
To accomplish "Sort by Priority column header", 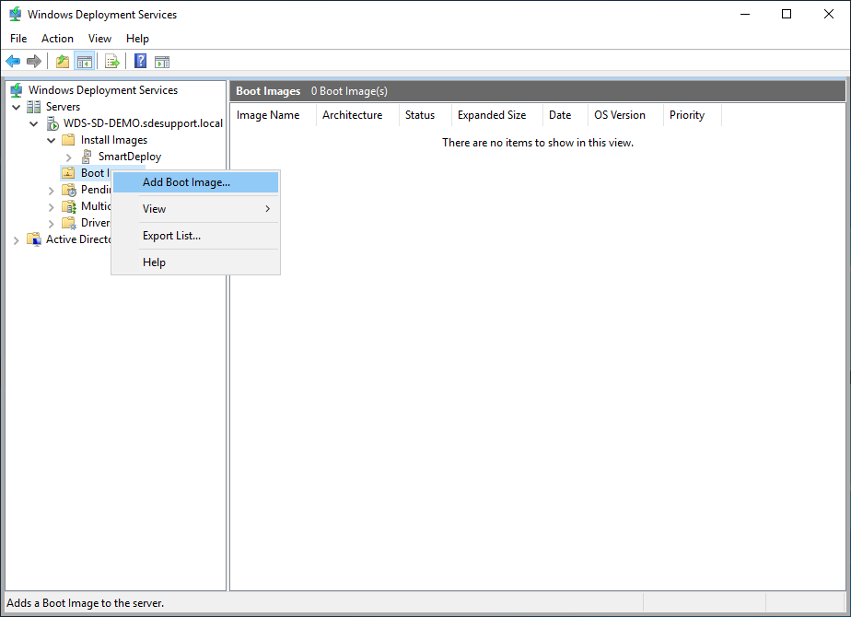I will pyautogui.click(x=692, y=115).
